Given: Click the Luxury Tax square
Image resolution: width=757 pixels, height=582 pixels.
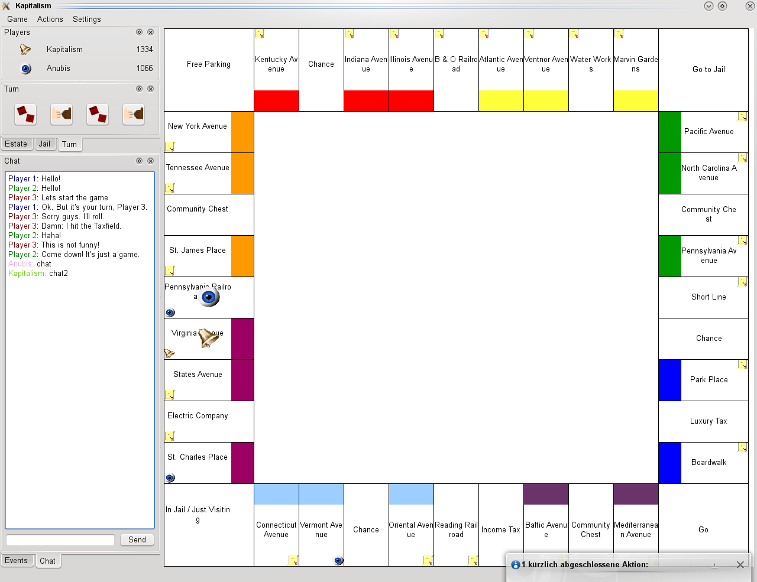Looking at the screenshot, I should coord(703,421).
